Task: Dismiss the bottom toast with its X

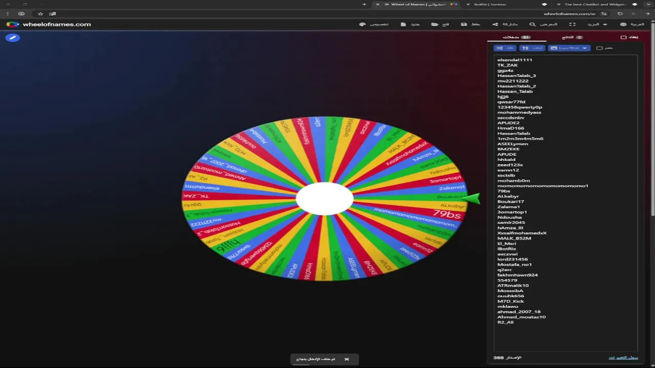Action: pyautogui.click(x=346, y=359)
